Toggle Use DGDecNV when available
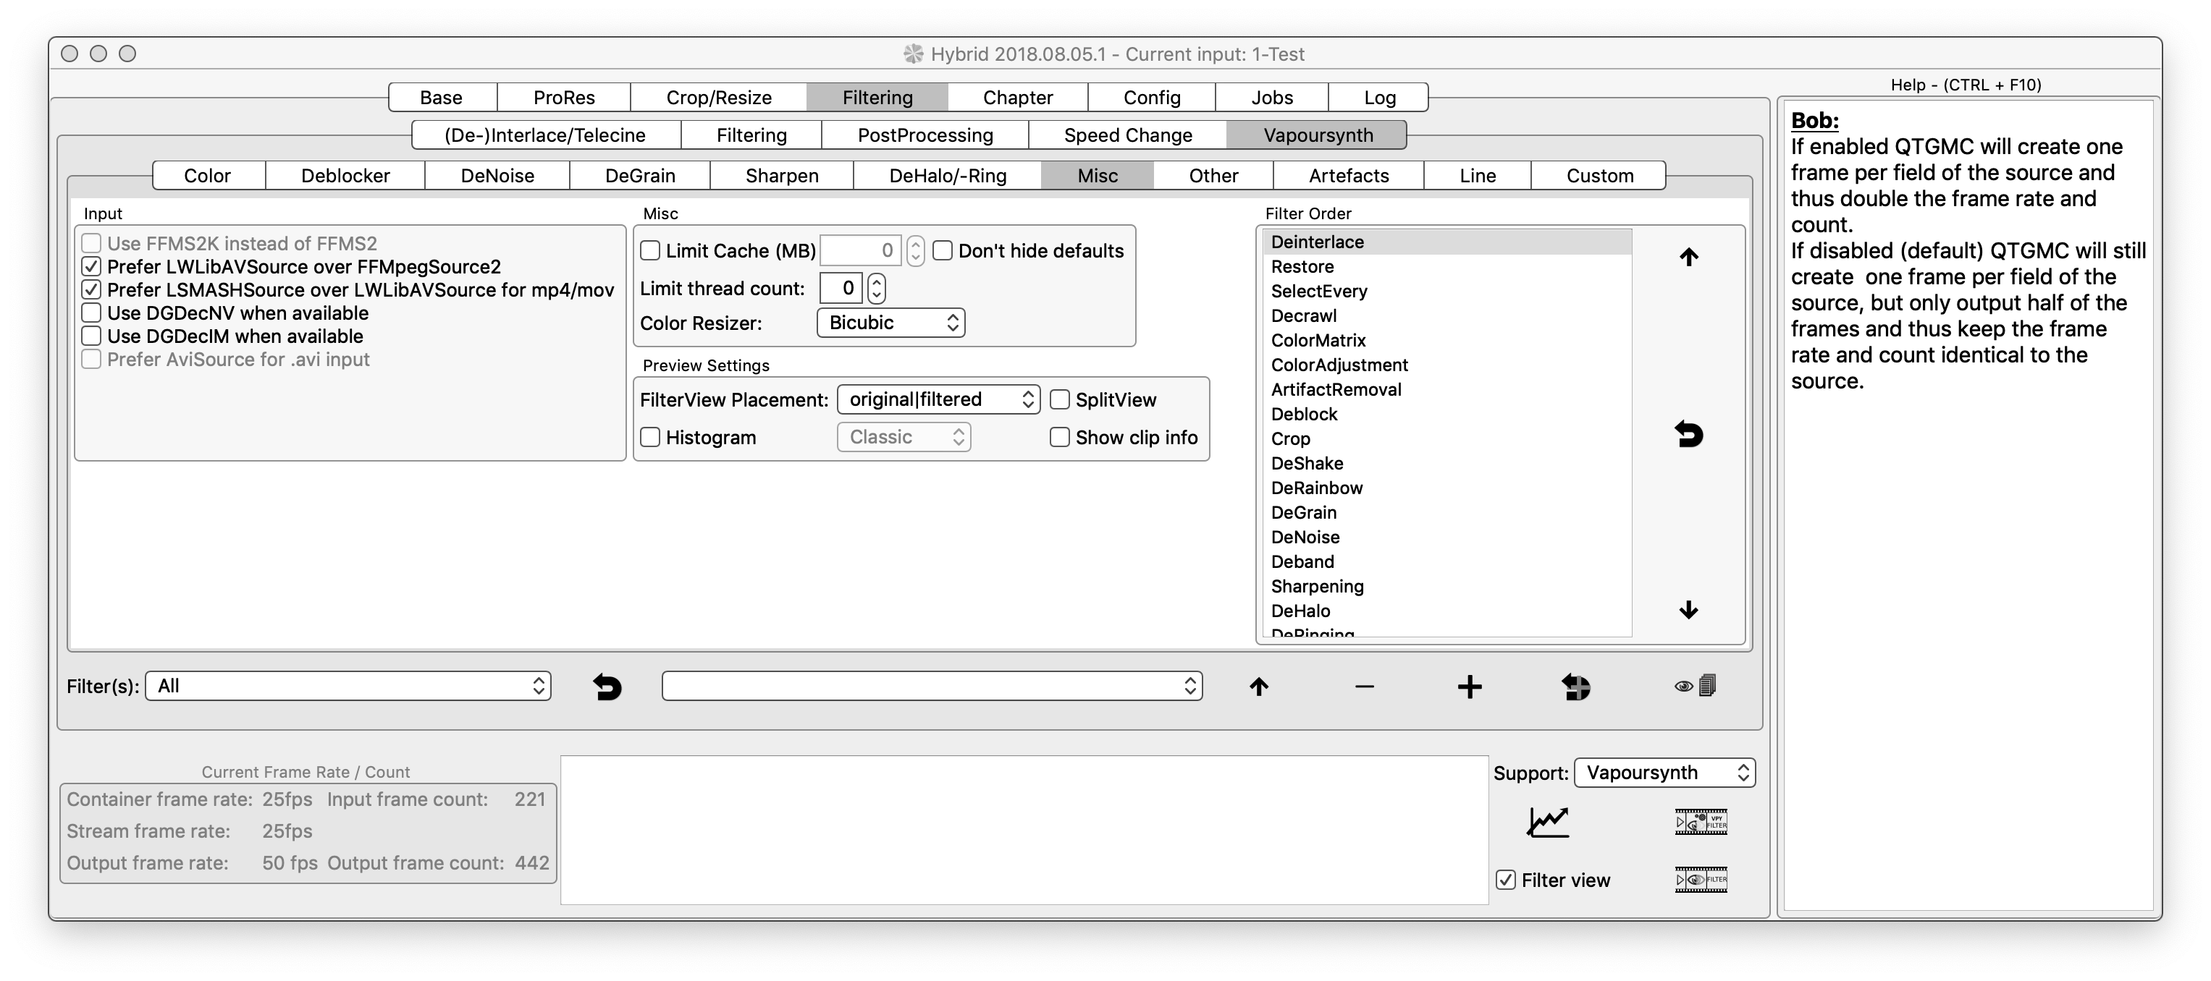 pyautogui.click(x=92, y=313)
